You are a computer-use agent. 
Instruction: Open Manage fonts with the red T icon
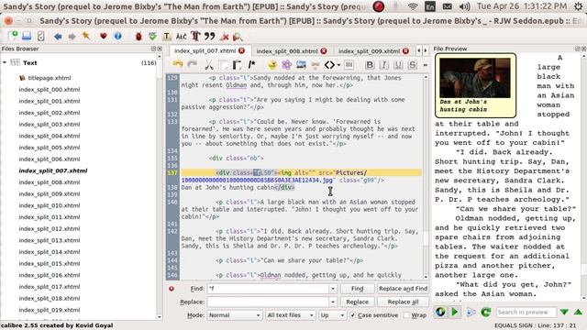coord(195,36)
